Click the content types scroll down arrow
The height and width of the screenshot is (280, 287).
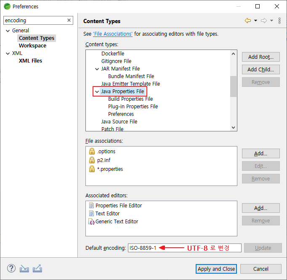[233, 128]
